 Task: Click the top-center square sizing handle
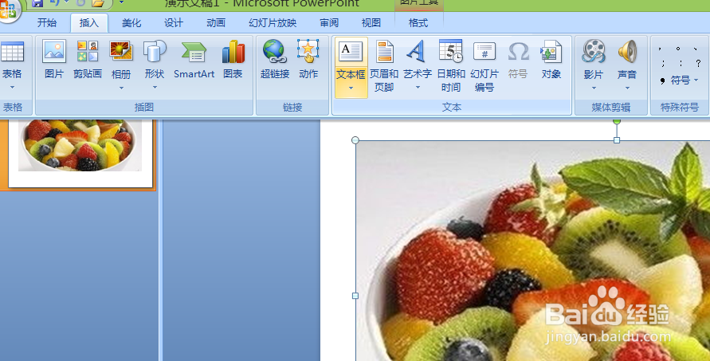pos(617,140)
